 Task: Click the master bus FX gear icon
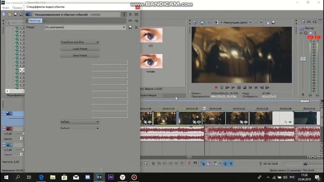coord(306,33)
